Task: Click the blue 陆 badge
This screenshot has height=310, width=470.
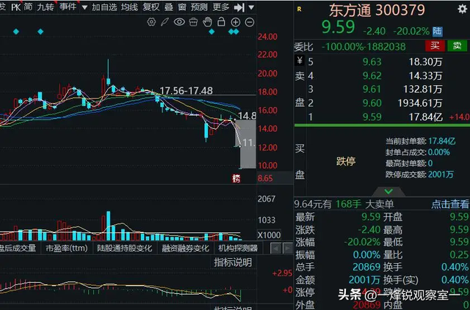Action: (x=438, y=31)
